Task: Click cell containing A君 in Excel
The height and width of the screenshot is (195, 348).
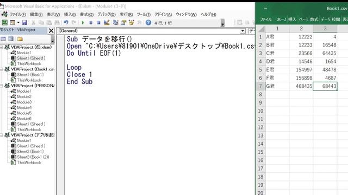Action: 277,37
